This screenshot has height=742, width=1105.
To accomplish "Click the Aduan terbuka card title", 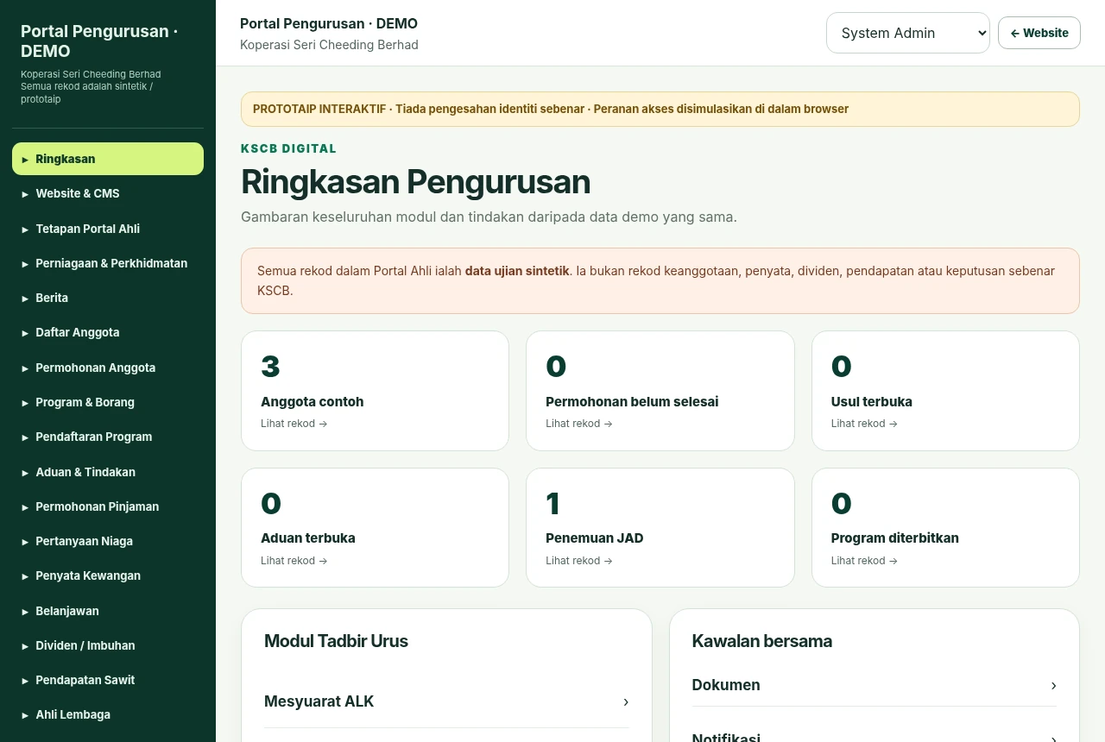I will point(308,538).
